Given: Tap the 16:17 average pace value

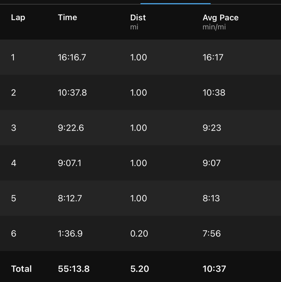Looking at the screenshot, I should coord(213,57).
